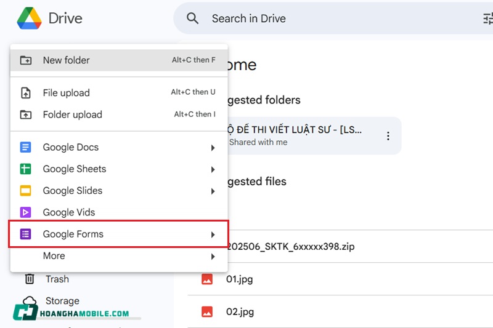Open three-dot menu on suggested folder
This screenshot has width=493, height=328.
388,136
